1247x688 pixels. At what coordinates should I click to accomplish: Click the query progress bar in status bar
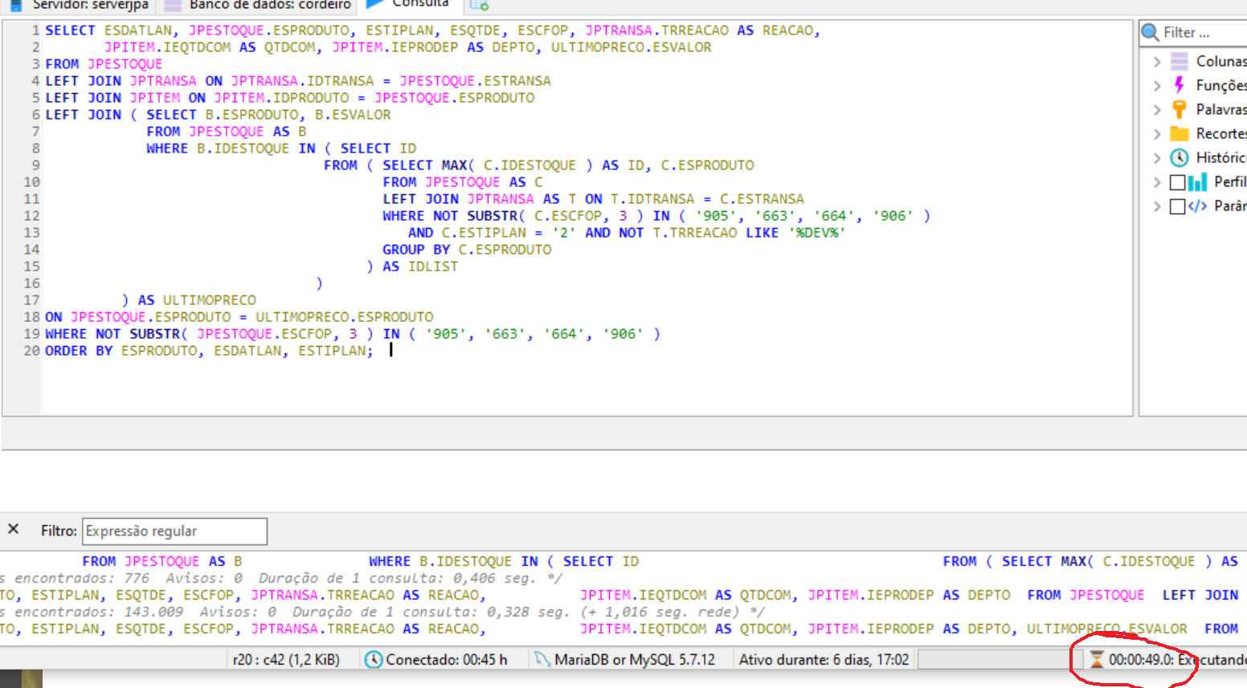click(992, 660)
